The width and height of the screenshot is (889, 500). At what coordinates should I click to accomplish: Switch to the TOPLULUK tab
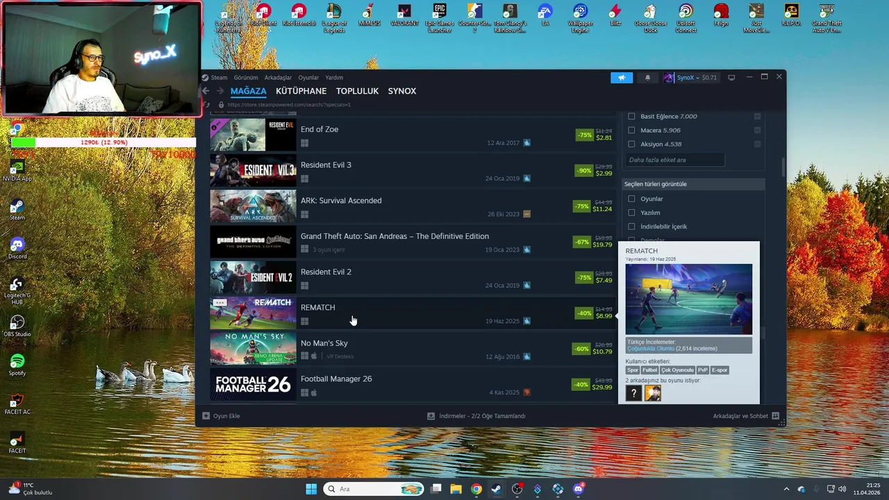point(357,91)
